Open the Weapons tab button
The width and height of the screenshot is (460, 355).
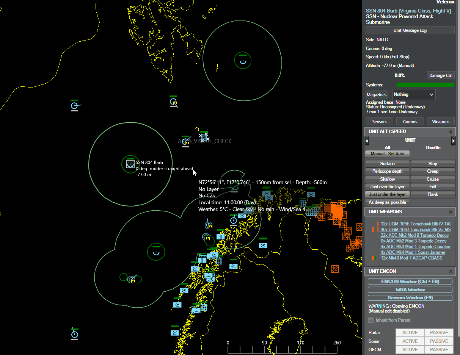point(441,122)
